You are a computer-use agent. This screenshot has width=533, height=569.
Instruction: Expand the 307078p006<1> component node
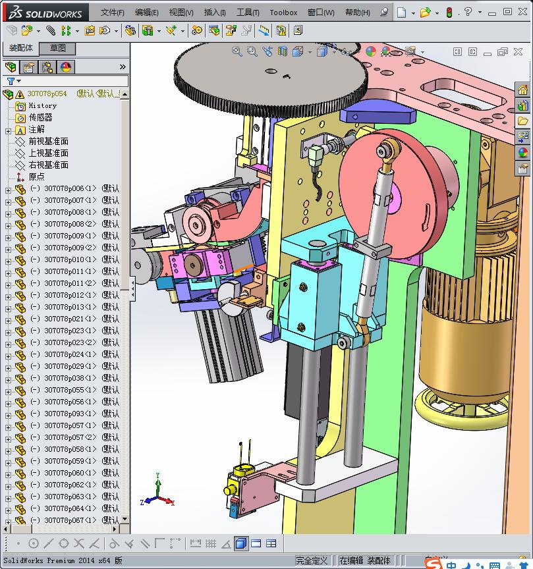8,189
